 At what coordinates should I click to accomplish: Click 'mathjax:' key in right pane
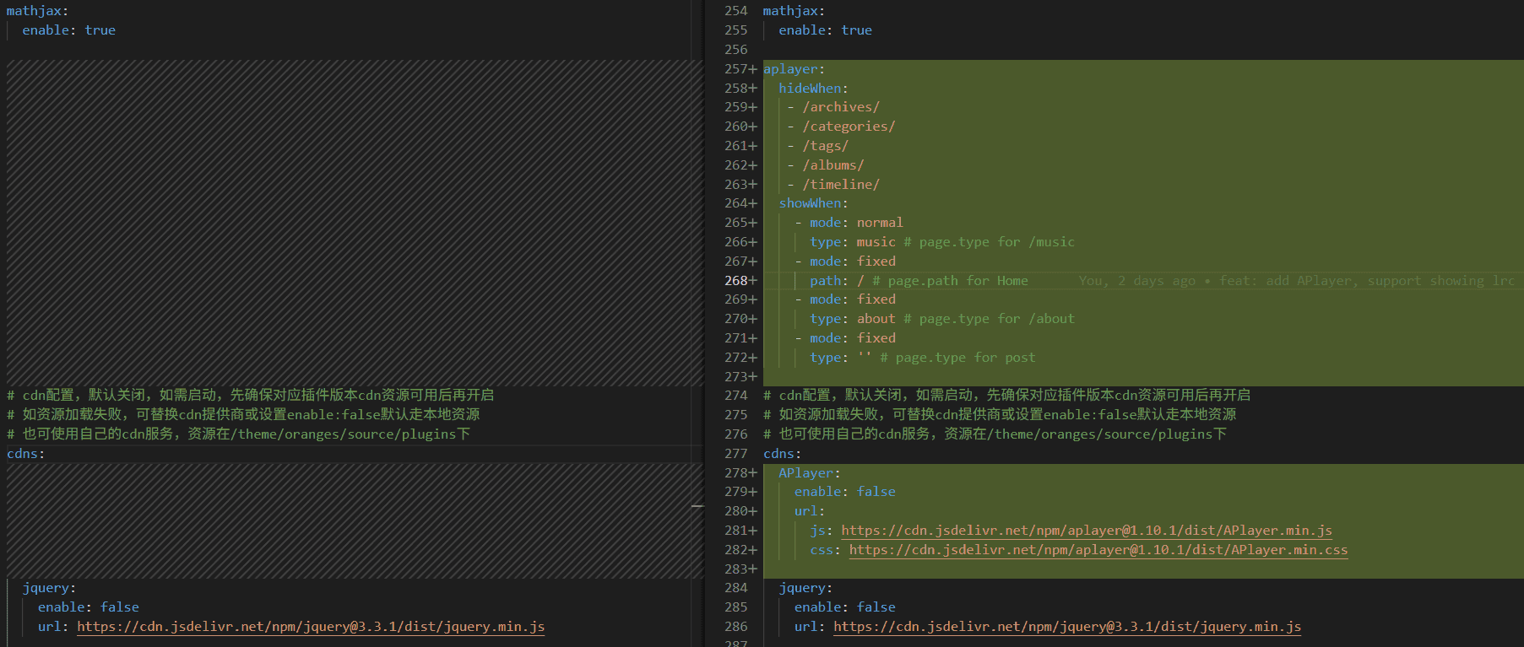point(795,11)
